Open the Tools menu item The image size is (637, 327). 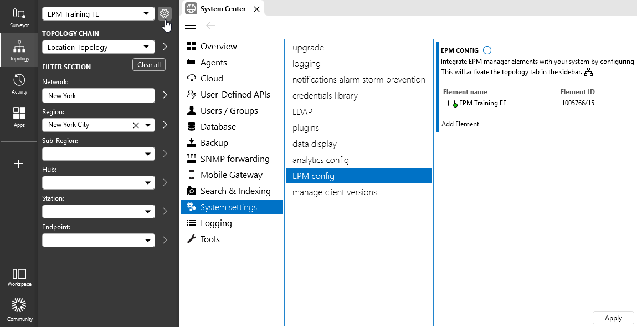(232, 239)
